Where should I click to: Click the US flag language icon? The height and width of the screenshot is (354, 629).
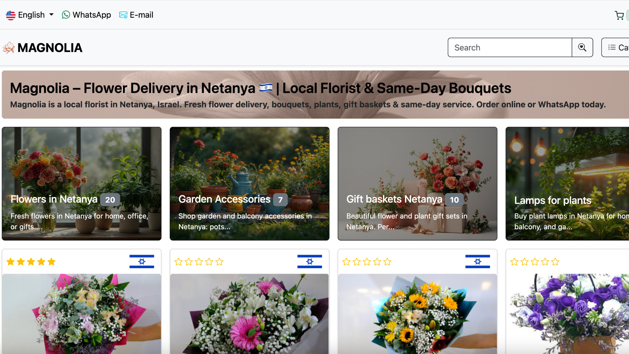pyautogui.click(x=11, y=15)
